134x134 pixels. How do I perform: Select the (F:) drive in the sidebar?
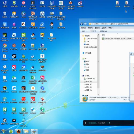coord(88,87)
